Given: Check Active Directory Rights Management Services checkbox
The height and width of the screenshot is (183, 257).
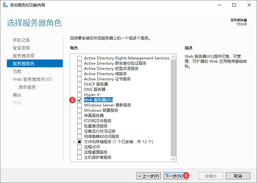Looking at the screenshot, I should coord(79,58).
